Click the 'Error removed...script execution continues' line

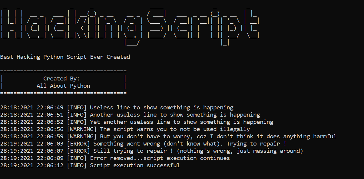[115, 158]
